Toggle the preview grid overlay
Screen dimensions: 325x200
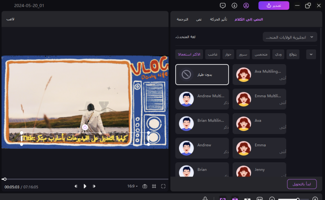(154, 186)
